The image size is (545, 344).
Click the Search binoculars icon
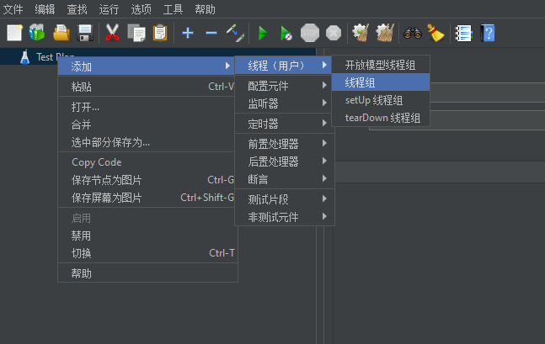click(413, 33)
